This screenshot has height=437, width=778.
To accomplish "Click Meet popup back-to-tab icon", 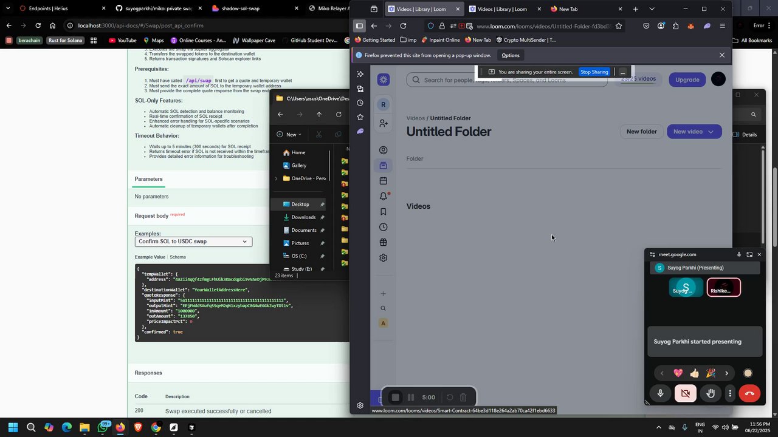I will 749,254.
